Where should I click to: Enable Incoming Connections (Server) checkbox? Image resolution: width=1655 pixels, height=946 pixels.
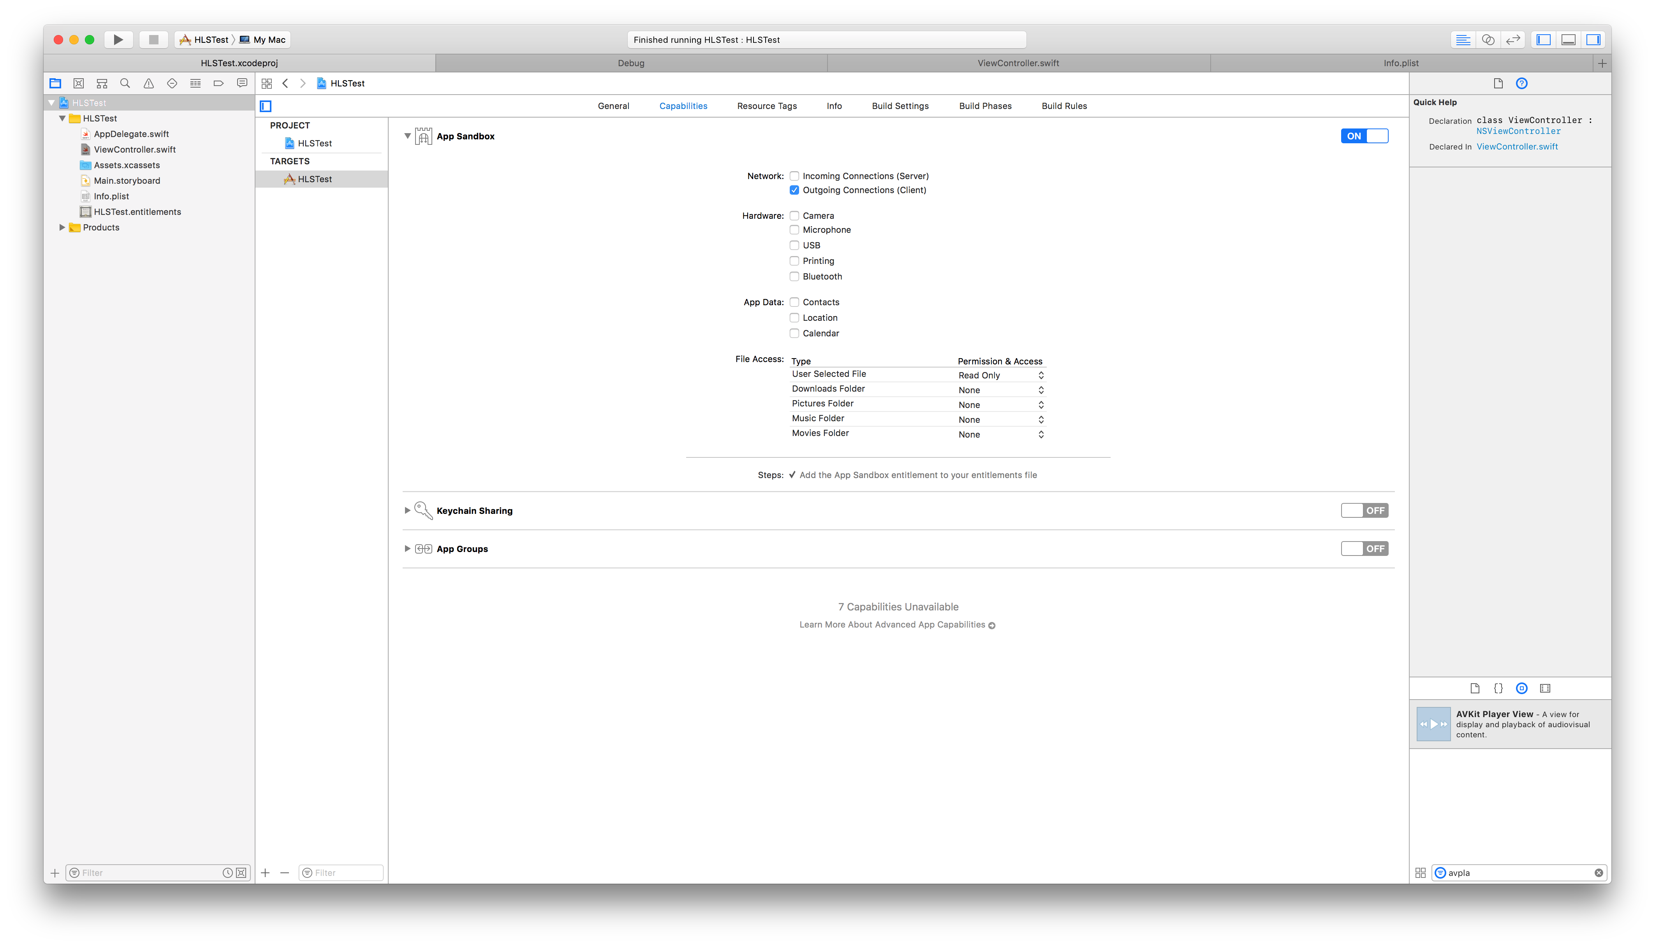tap(794, 176)
